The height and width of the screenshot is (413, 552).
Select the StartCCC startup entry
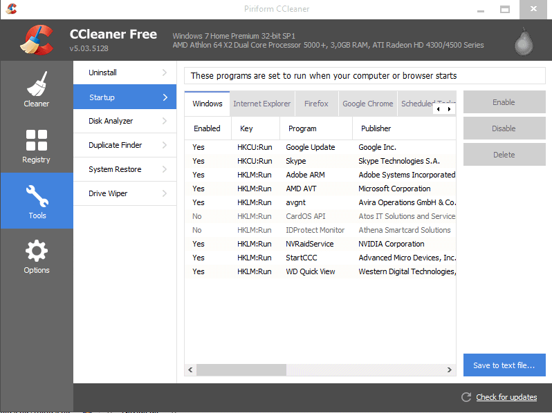pos(320,258)
